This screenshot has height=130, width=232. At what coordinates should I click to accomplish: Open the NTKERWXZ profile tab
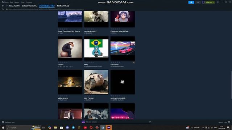pyautogui.click(x=63, y=6)
